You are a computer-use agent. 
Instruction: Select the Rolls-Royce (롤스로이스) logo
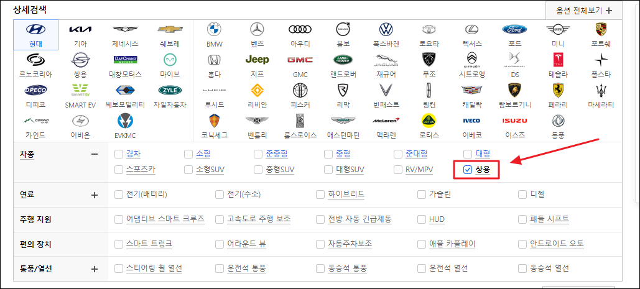pos(300,121)
